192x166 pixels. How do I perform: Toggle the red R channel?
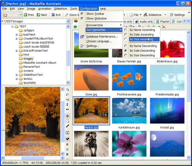pos(67,145)
